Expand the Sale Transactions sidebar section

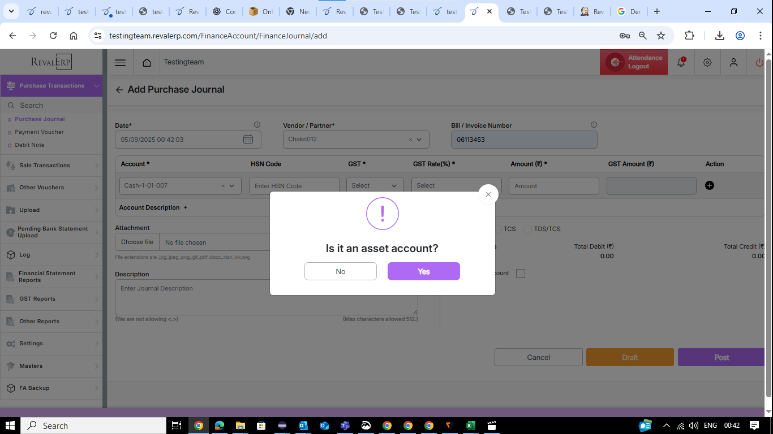click(51, 166)
